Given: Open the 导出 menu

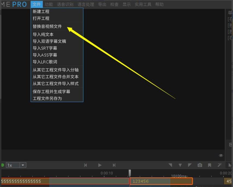Looking at the screenshot, I should 102,4.
